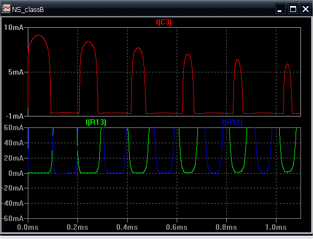The width and height of the screenshot is (313, 239).
Task: Click the first red I(C3) waveform peak
Action: tap(39, 35)
